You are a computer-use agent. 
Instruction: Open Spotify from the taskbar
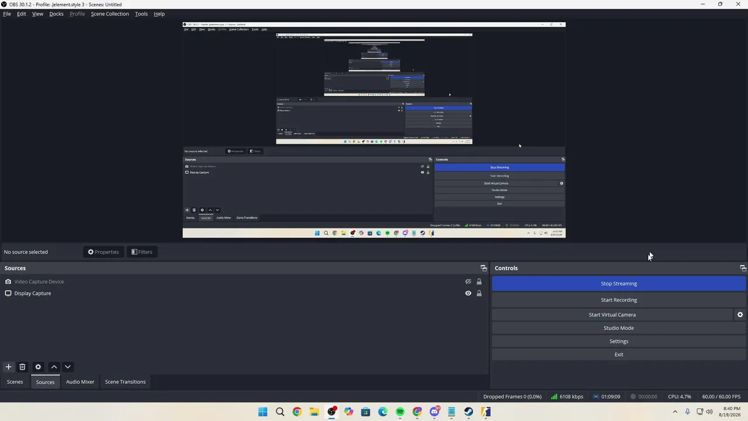[x=400, y=412]
